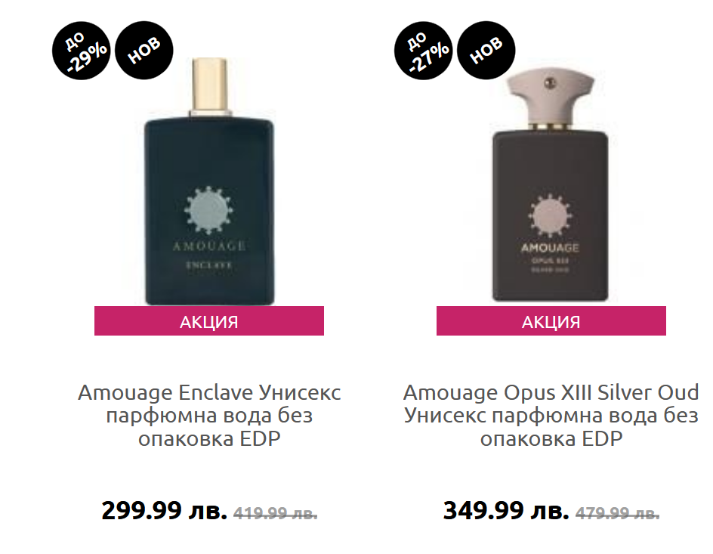The height and width of the screenshot is (554, 713).
Task: Open Amouage Enclave Унисекс product title link
Action: (x=209, y=415)
